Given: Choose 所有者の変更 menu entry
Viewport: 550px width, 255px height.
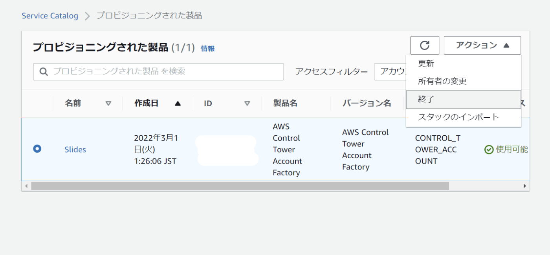Looking at the screenshot, I should pyautogui.click(x=464, y=81).
